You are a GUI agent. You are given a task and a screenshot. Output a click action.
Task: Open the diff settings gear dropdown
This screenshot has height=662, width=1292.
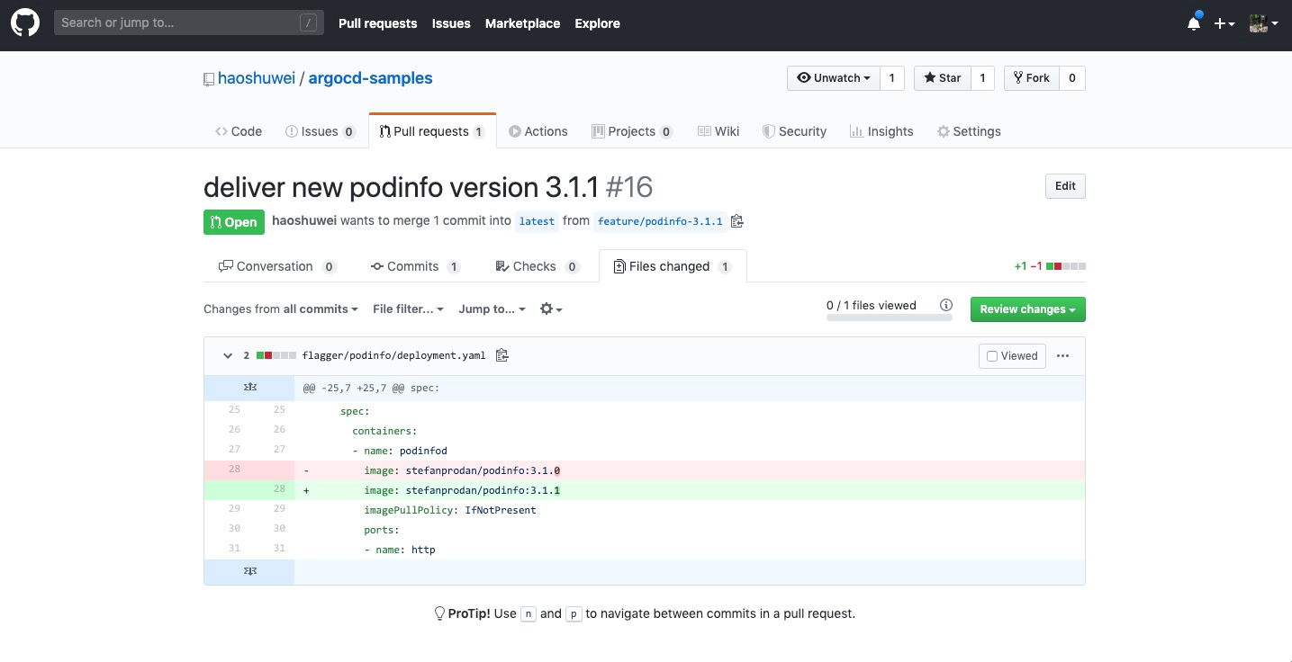point(551,309)
